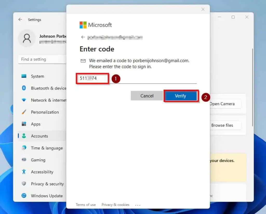Click the Personalization paintbrush icon
This screenshot has width=266, height=214.
[x=24, y=112]
